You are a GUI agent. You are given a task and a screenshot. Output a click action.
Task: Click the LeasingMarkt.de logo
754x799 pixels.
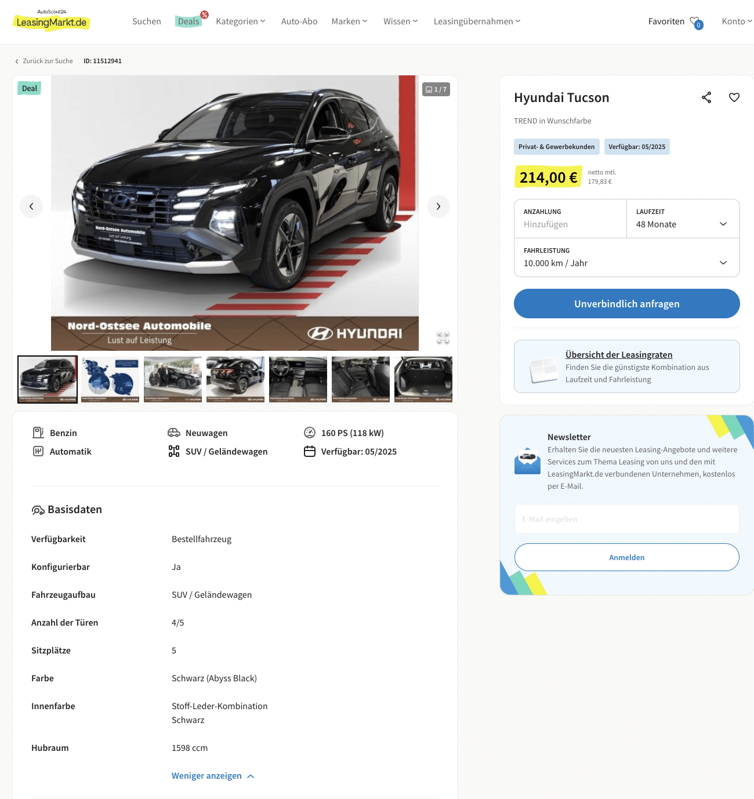pos(52,21)
